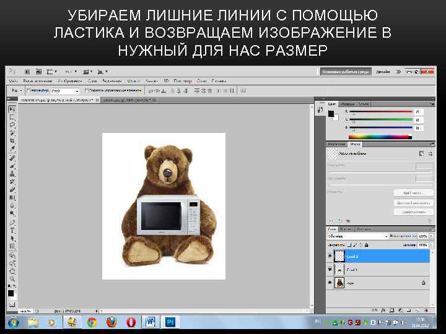Create a new layer group icon
Viewport: 446px width, 334px height.
[409, 310]
